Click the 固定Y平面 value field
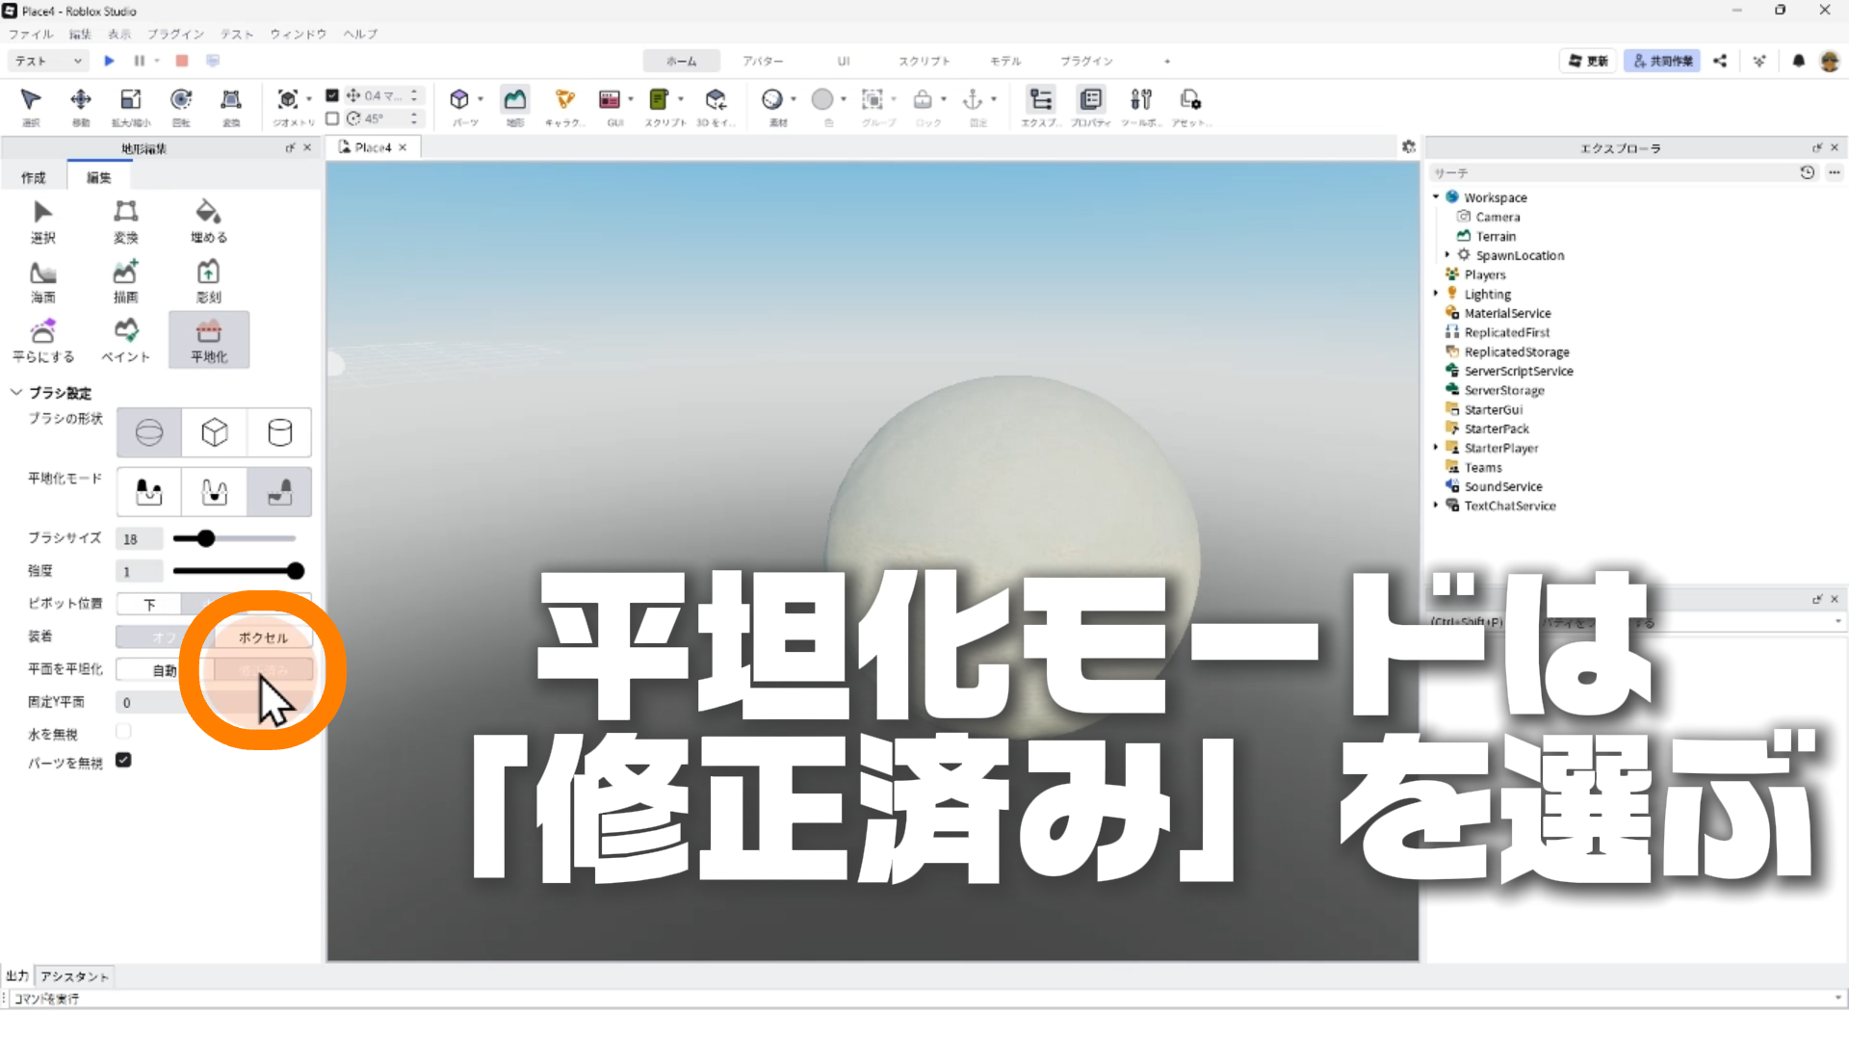The height and width of the screenshot is (1040, 1849). (x=149, y=703)
